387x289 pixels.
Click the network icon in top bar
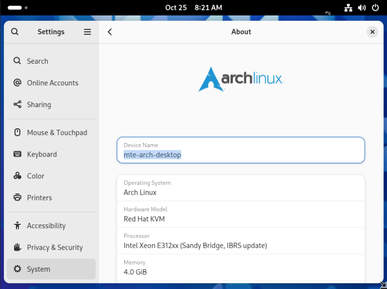(x=348, y=7)
